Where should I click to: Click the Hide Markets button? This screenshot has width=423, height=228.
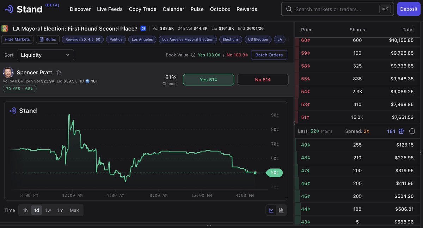tap(17, 39)
